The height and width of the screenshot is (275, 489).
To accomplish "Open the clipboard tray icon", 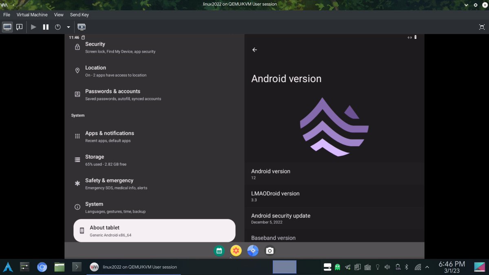I will pyautogui.click(x=357, y=267).
